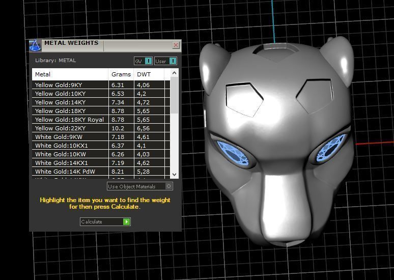Select the White Gold:9KW row

(101, 137)
